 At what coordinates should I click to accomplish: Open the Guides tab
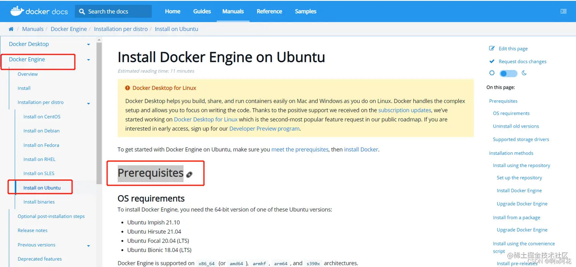[202, 11]
